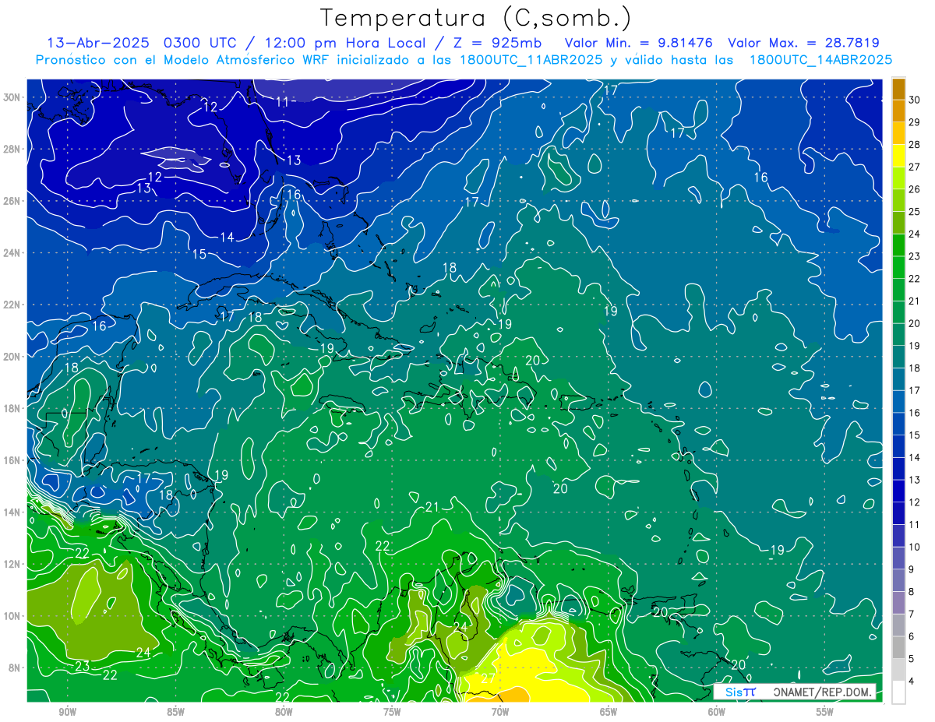Click the 24N latitude axis label

[x=13, y=252]
